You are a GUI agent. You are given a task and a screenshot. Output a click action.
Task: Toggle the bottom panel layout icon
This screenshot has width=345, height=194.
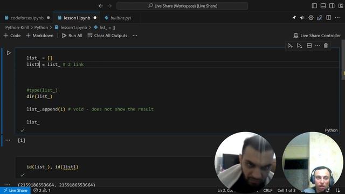(x=323, y=6)
